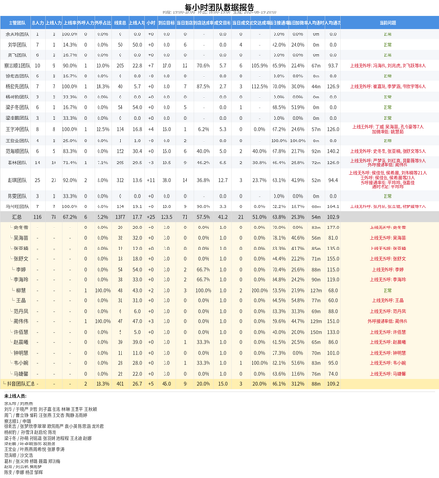Select the 295 leads cell
The width and height of the screenshot is (439, 478).
coord(121,163)
